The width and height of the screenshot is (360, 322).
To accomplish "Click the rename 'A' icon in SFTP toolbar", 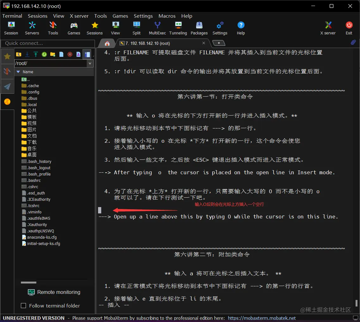I will (78, 54).
